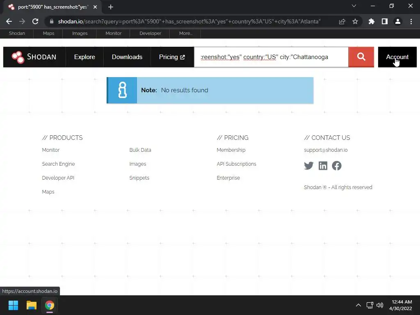Image resolution: width=420 pixels, height=315 pixels.
Task: Open footer Enterprise link
Action: (x=228, y=178)
